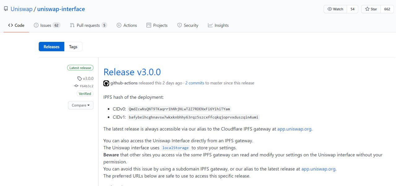Screen dimensions: 396x186
Task: View the 662 stargazers count
Action: click(x=387, y=9)
